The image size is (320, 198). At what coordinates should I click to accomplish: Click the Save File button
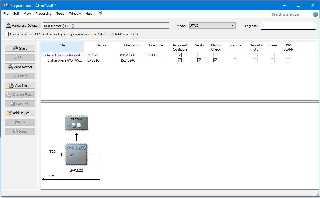pyautogui.click(x=20, y=104)
